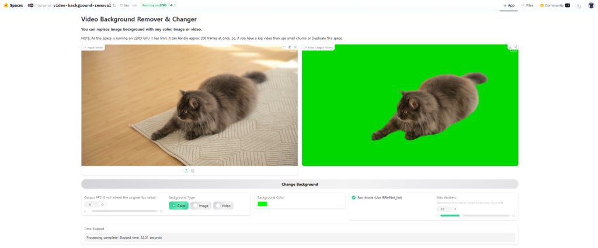The width and height of the screenshot is (598, 248).
Task: Toggle the Fast Mode checkbox
Action: point(354,197)
